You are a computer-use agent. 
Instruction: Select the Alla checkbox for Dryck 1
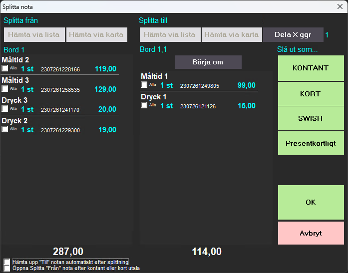pyautogui.click(x=144, y=105)
